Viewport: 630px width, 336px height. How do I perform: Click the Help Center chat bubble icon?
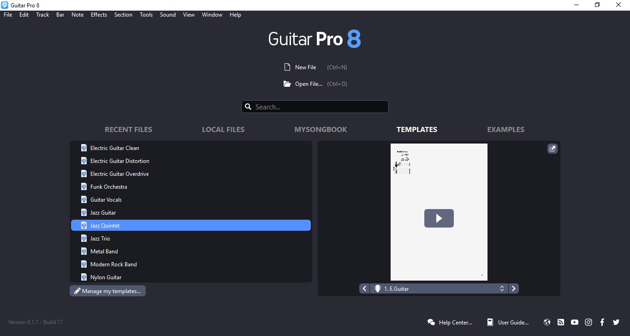[431, 323]
